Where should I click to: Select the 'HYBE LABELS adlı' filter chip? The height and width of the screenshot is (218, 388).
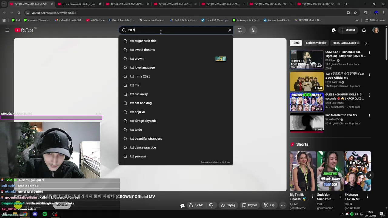point(346,43)
